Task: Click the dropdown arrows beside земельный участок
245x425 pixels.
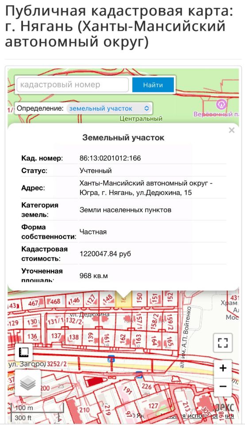Action: 146,108
